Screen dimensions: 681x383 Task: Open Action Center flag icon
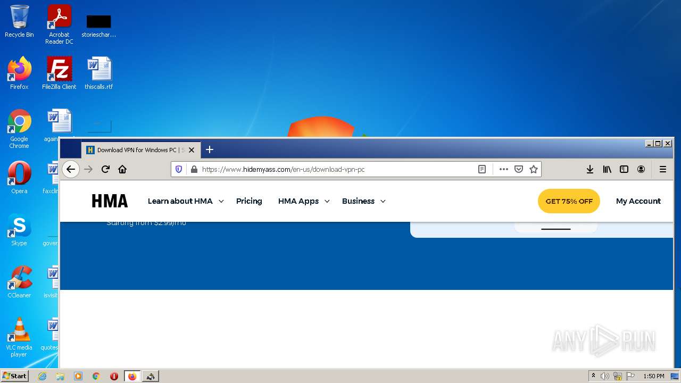pos(630,376)
